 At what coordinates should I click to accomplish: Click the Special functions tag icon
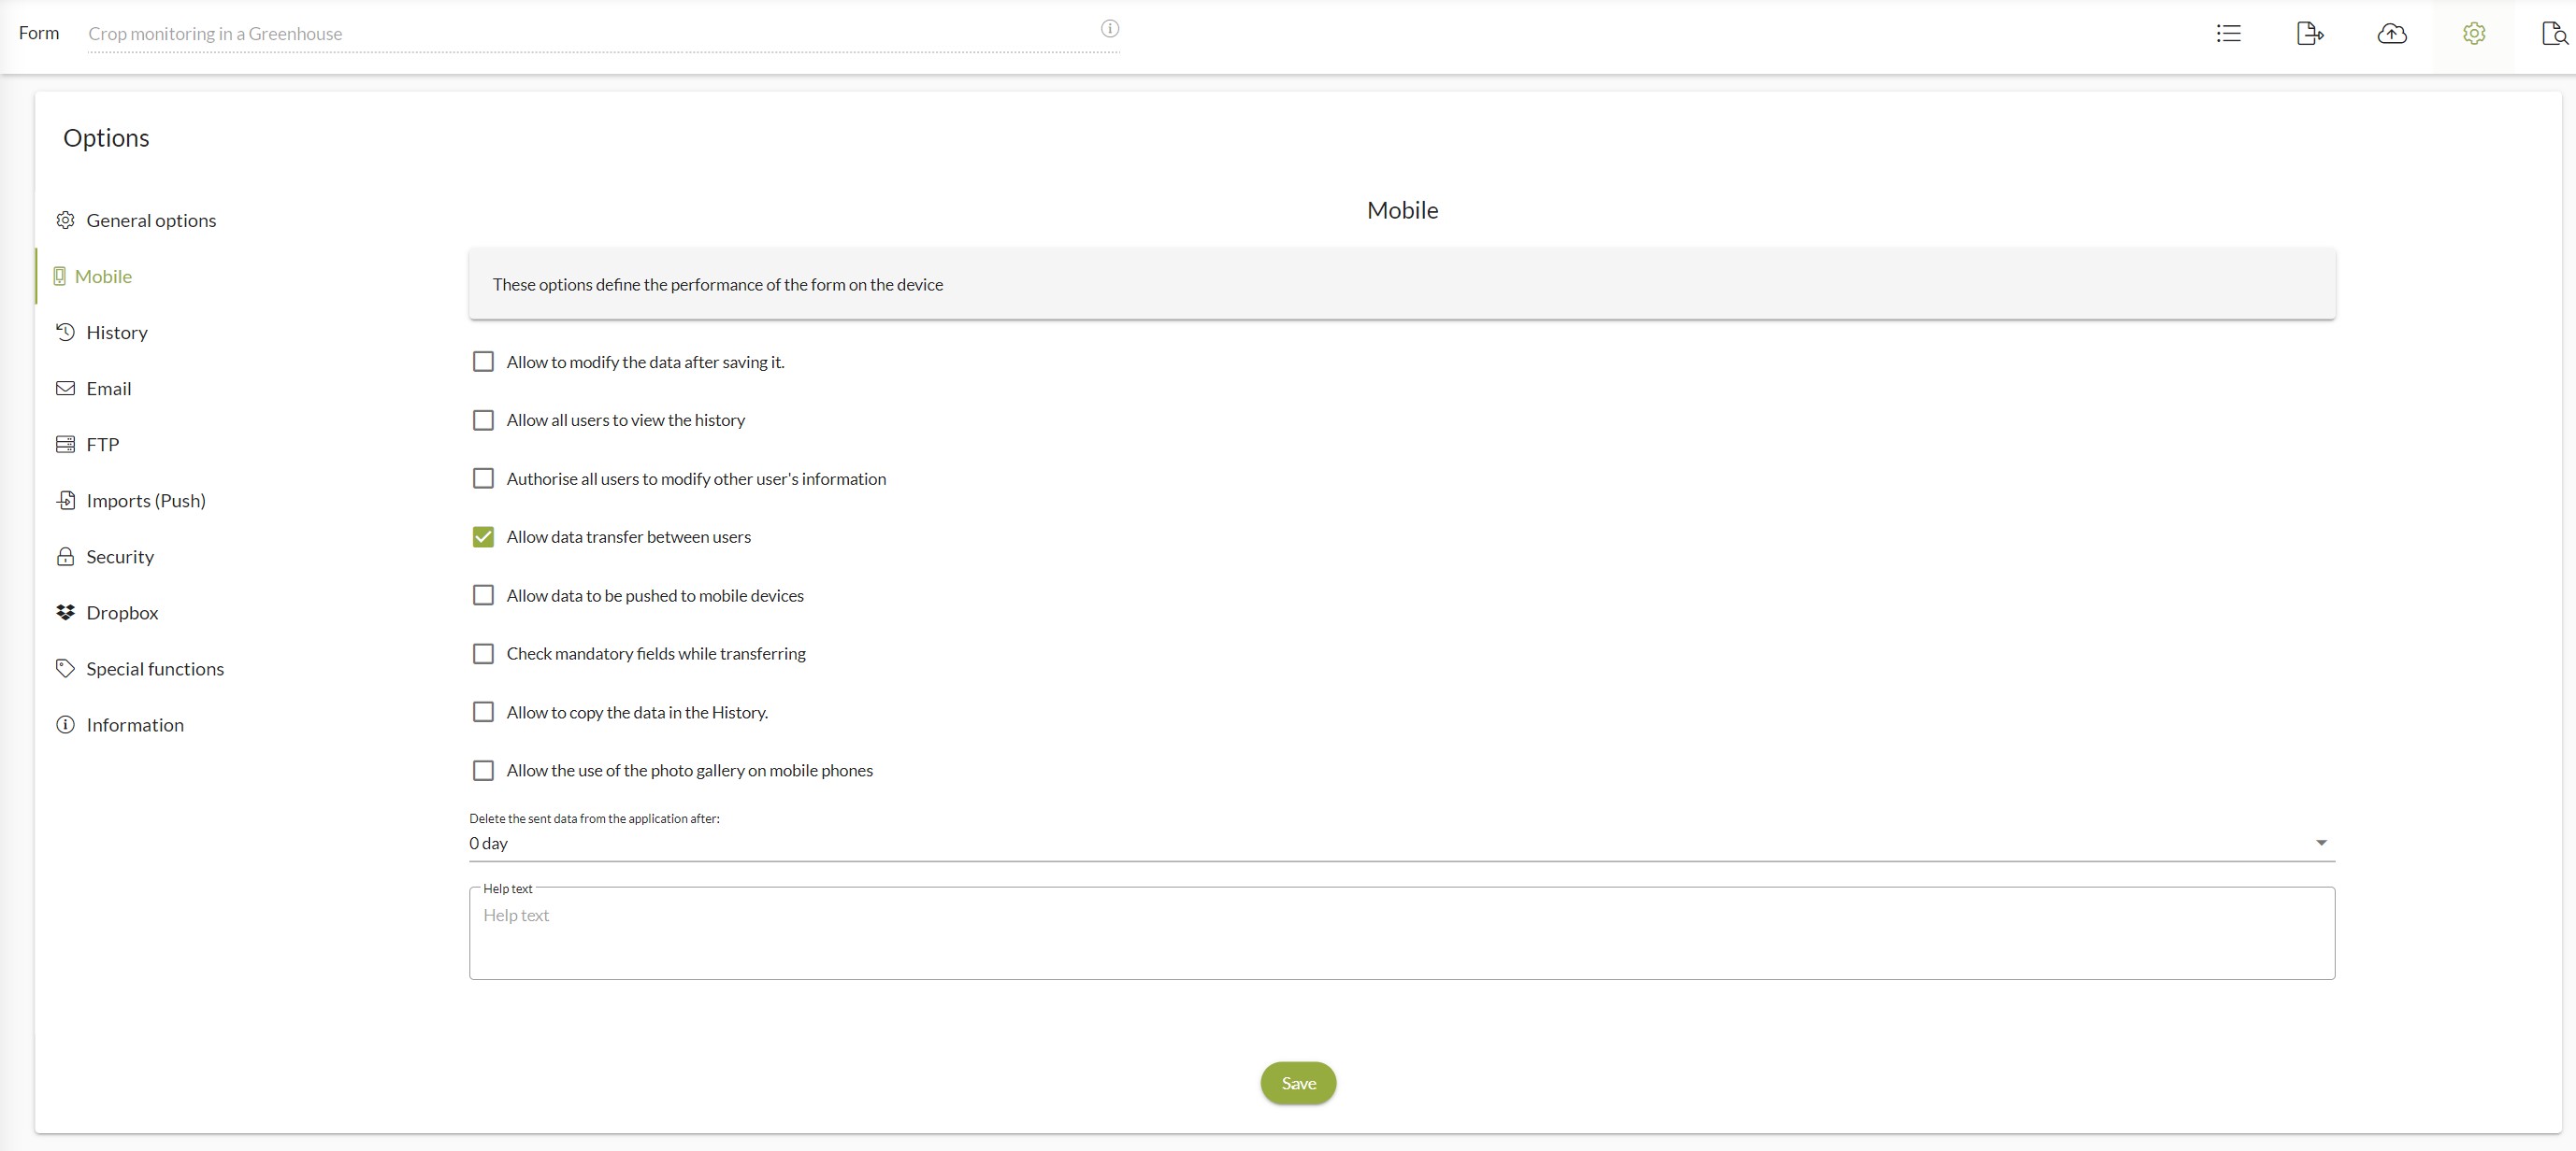65,668
